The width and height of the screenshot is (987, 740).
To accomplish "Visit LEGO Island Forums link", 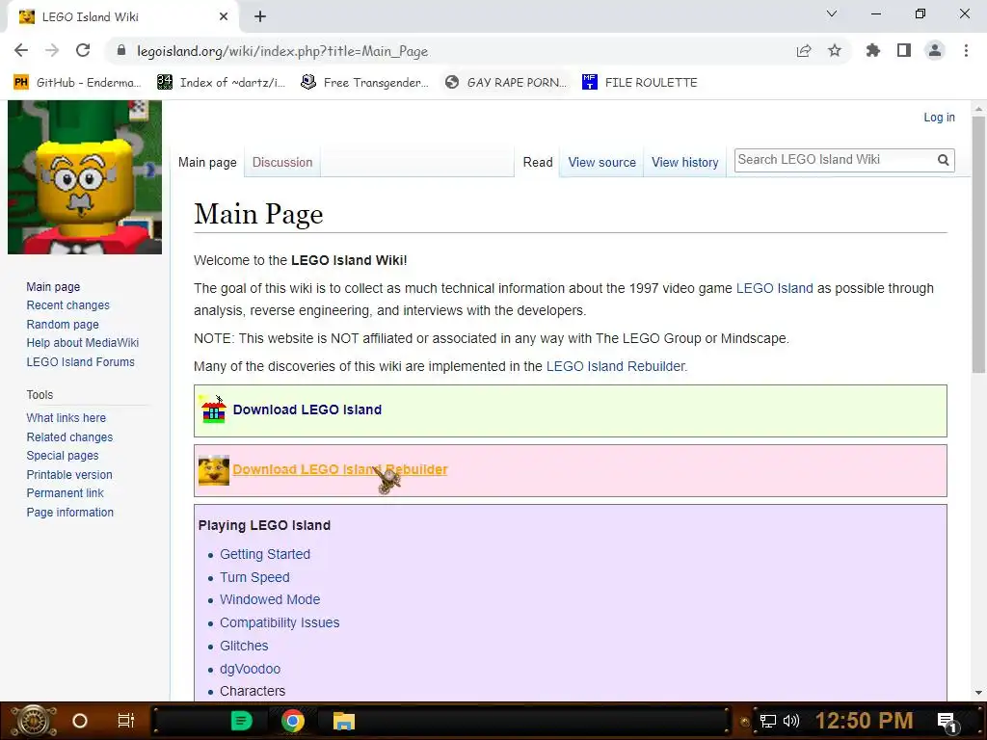I will 81,362.
